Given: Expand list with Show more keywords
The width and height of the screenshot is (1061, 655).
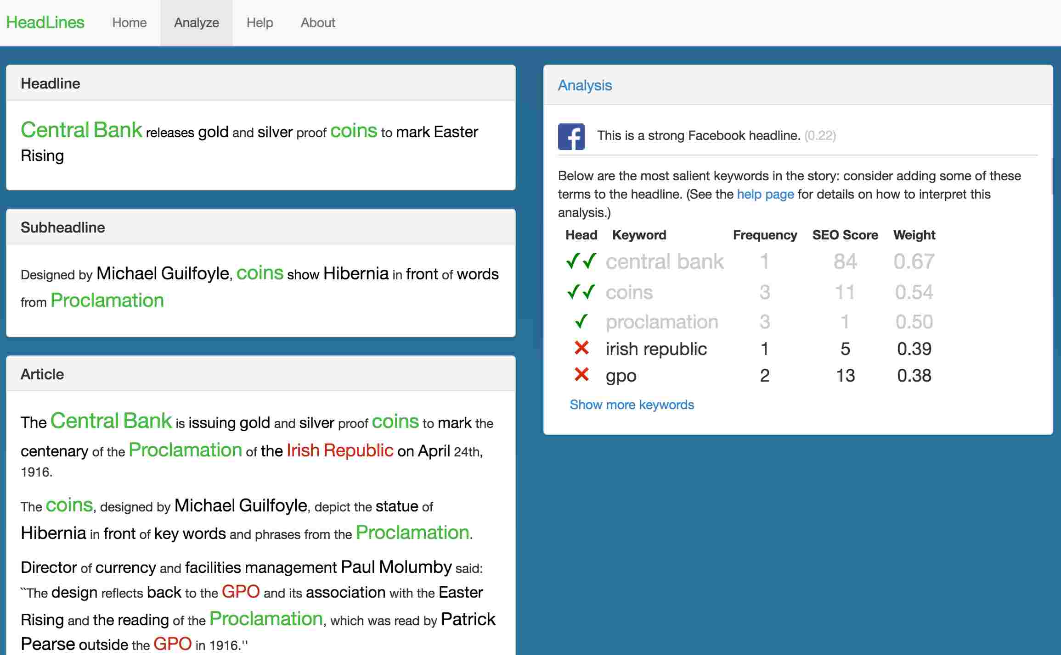Looking at the screenshot, I should point(632,405).
